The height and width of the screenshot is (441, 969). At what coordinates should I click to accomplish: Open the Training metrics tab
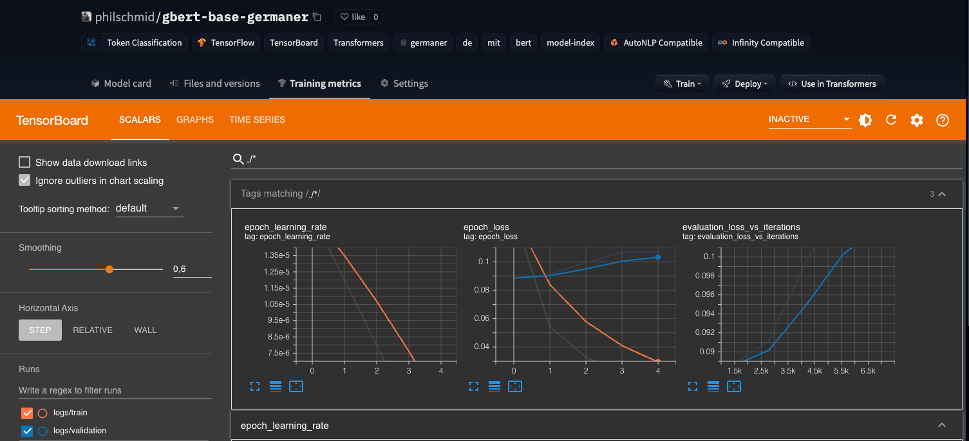pos(319,84)
